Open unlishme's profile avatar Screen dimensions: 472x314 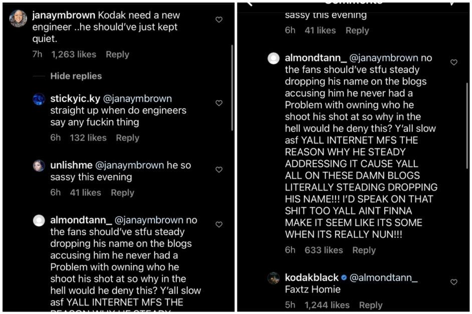coord(39,165)
